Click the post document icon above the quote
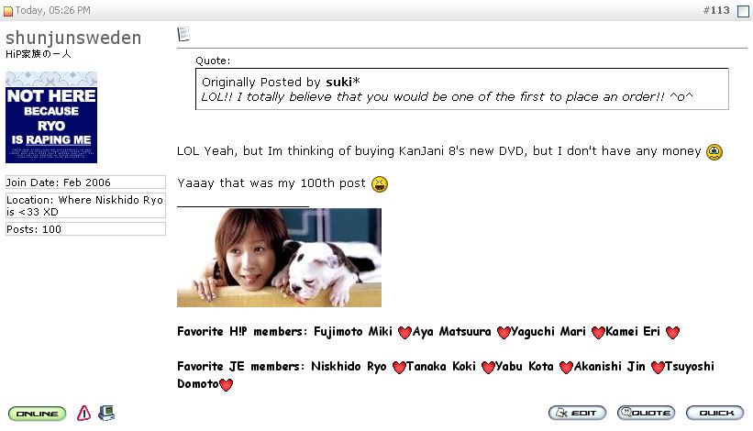Image resolution: width=753 pixels, height=431 pixels. click(183, 34)
